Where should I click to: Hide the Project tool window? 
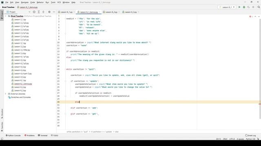(54, 12)
